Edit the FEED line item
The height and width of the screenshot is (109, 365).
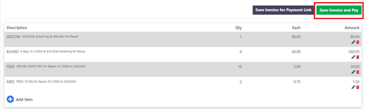tap(353, 72)
